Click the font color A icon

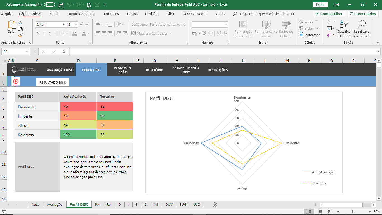tap(84, 33)
